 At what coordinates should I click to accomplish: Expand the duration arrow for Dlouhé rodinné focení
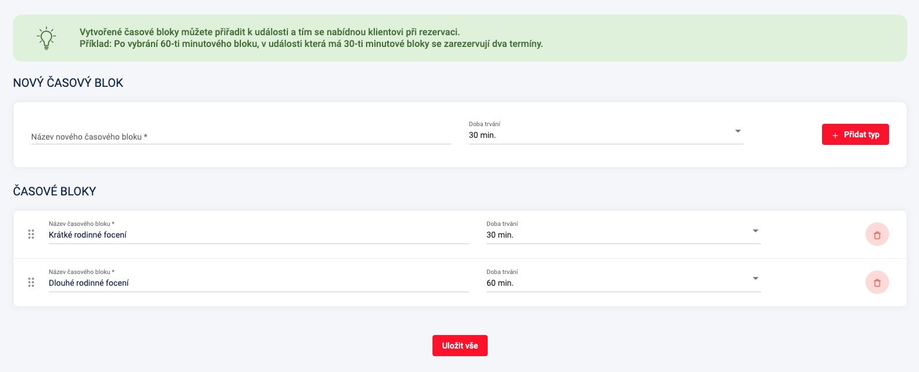click(x=756, y=279)
